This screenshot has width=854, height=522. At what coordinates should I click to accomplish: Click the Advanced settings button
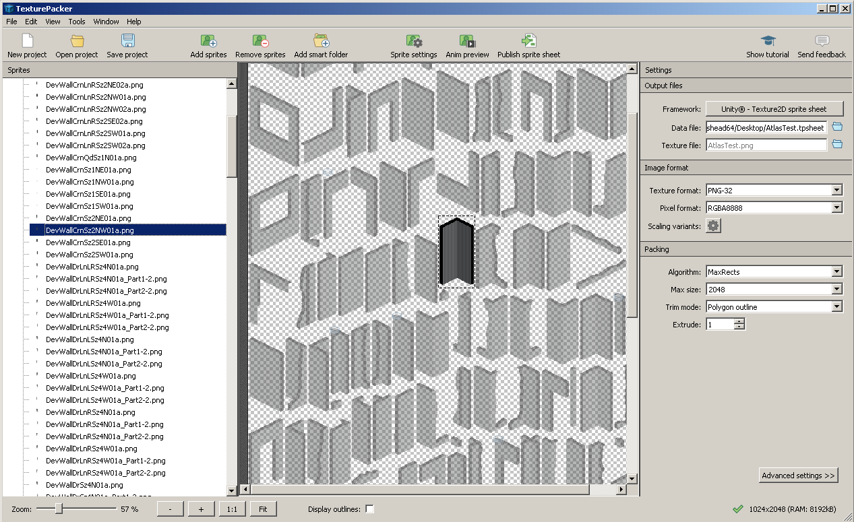798,476
